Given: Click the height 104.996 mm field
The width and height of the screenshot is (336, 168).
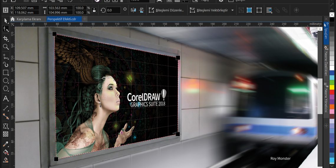Looking at the screenshot, I should (x=60, y=13).
